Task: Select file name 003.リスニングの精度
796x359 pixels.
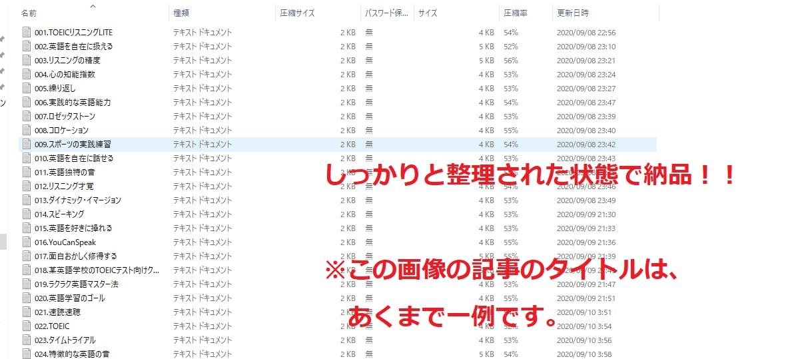Action: point(67,61)
